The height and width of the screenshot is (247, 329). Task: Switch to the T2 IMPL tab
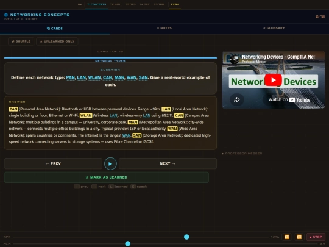[116, 4]
